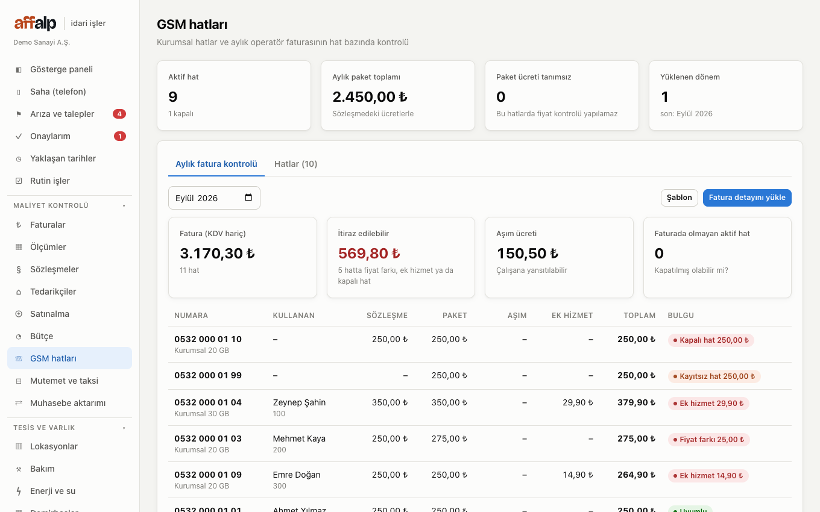Click the Mutemet ve taksi icon

[x=19, y=381]
